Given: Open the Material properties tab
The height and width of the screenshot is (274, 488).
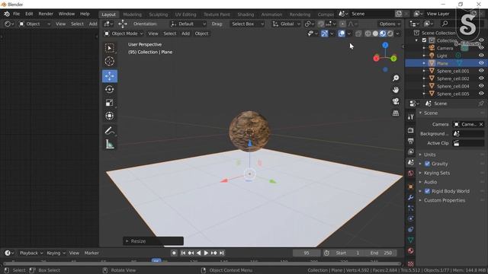Looking at the screenshot, I should pyautogui.click(x=410, y=250).
